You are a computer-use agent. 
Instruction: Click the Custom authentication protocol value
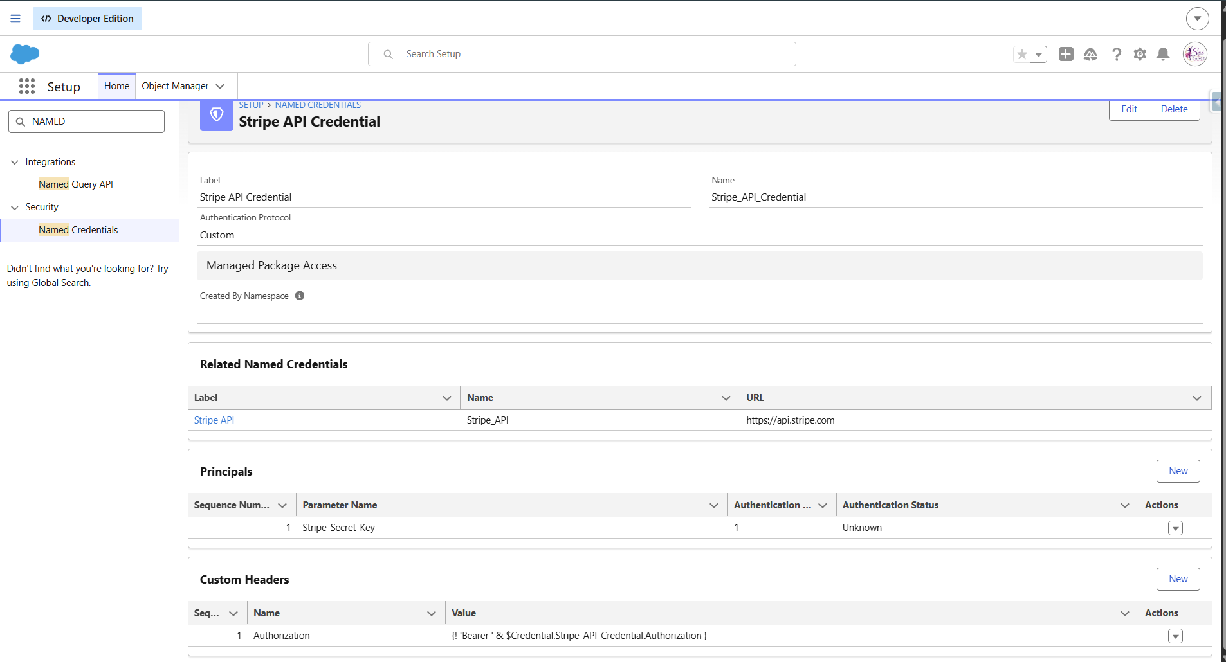pos(217,235)
